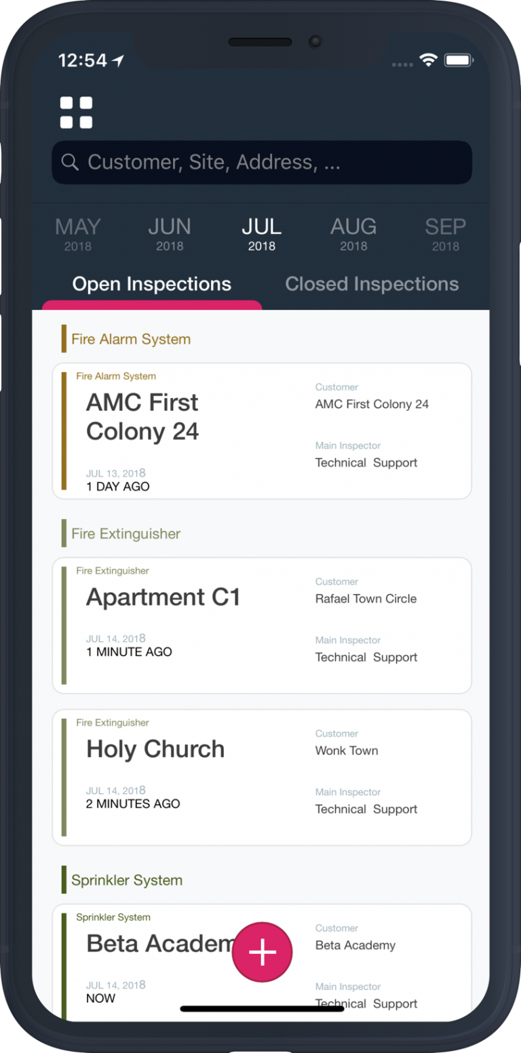Open the grid menu icon
The height and width of the screenshot is (1053, 521).
[76, 113]
